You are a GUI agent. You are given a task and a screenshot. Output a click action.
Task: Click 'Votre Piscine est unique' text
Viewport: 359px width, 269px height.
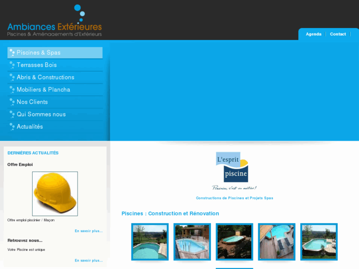click(x=26, y=250)
